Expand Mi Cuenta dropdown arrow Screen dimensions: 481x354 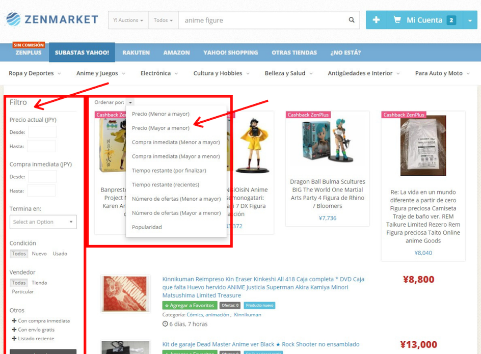[470, 20]
